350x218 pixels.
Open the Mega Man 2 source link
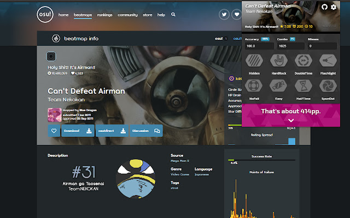pyautogui.click(x=180, y=161)
